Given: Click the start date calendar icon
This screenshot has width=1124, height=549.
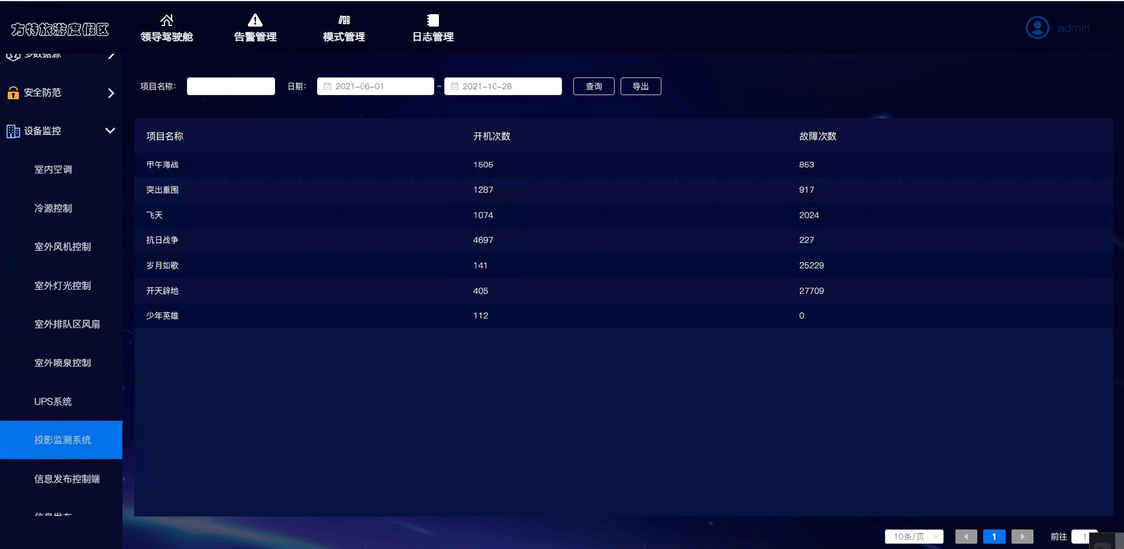Looking at the screenshot, I should tap(327, 86).
